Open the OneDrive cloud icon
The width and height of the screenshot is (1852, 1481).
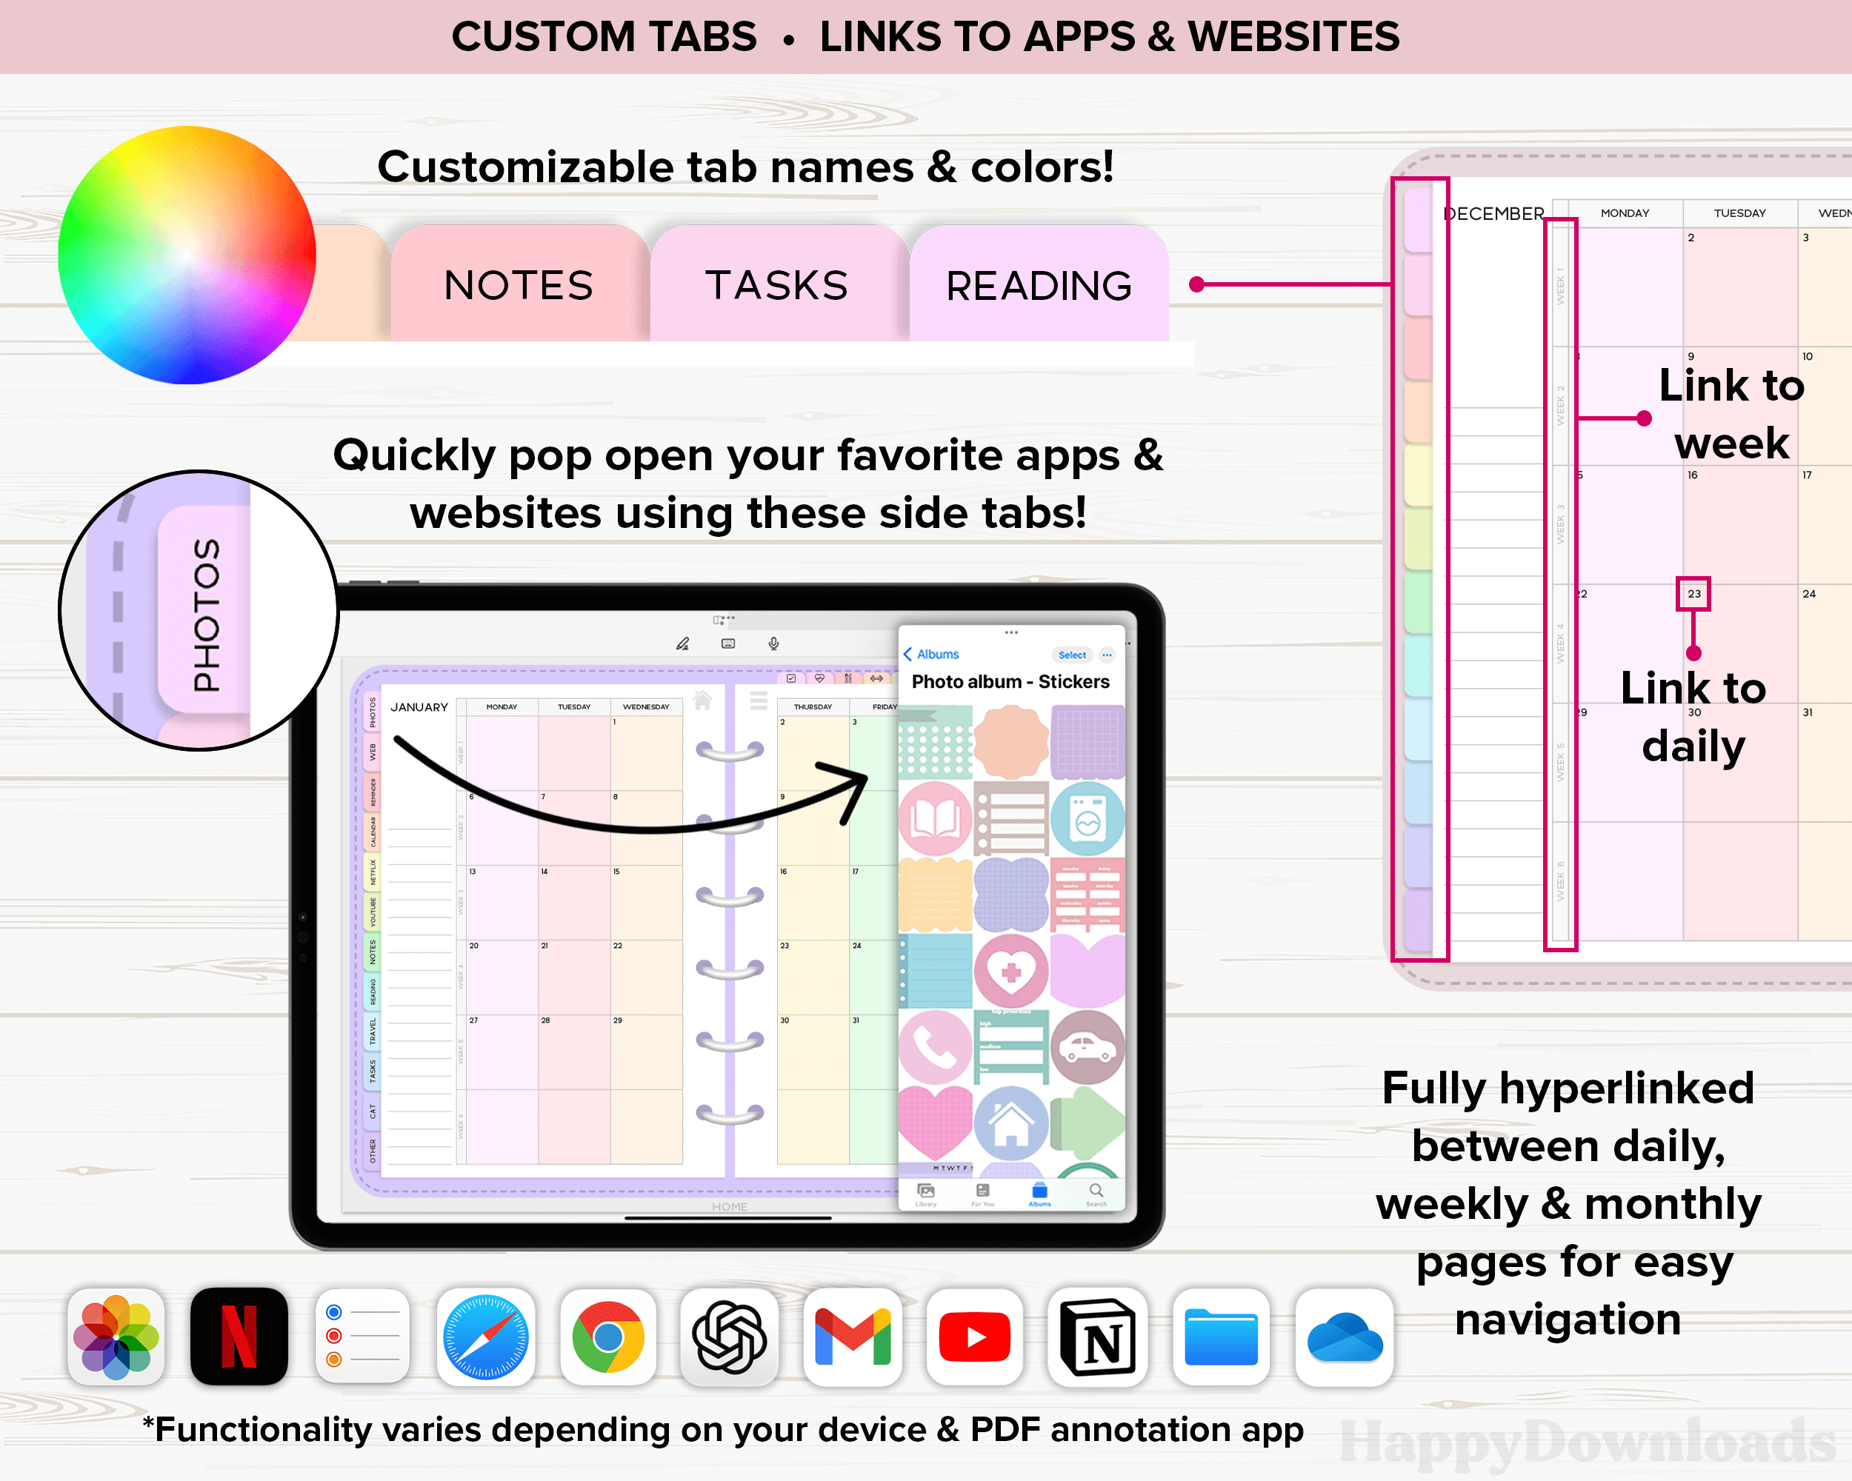pyautogui.click(x=1344, y=1336)
